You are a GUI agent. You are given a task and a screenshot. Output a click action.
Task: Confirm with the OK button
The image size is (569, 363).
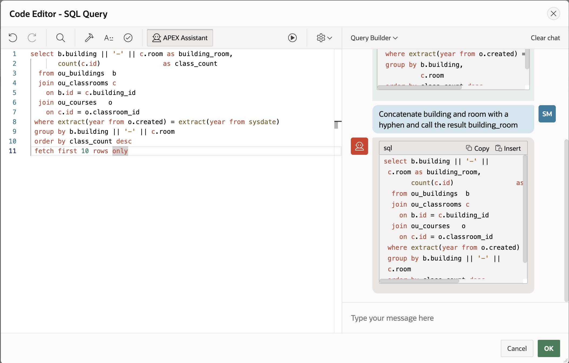tap(549, 348)
